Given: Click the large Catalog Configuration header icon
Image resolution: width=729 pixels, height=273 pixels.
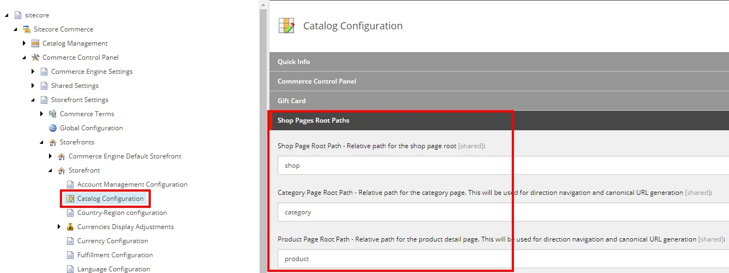Looking at the screenshot, I should coord(286,26).
